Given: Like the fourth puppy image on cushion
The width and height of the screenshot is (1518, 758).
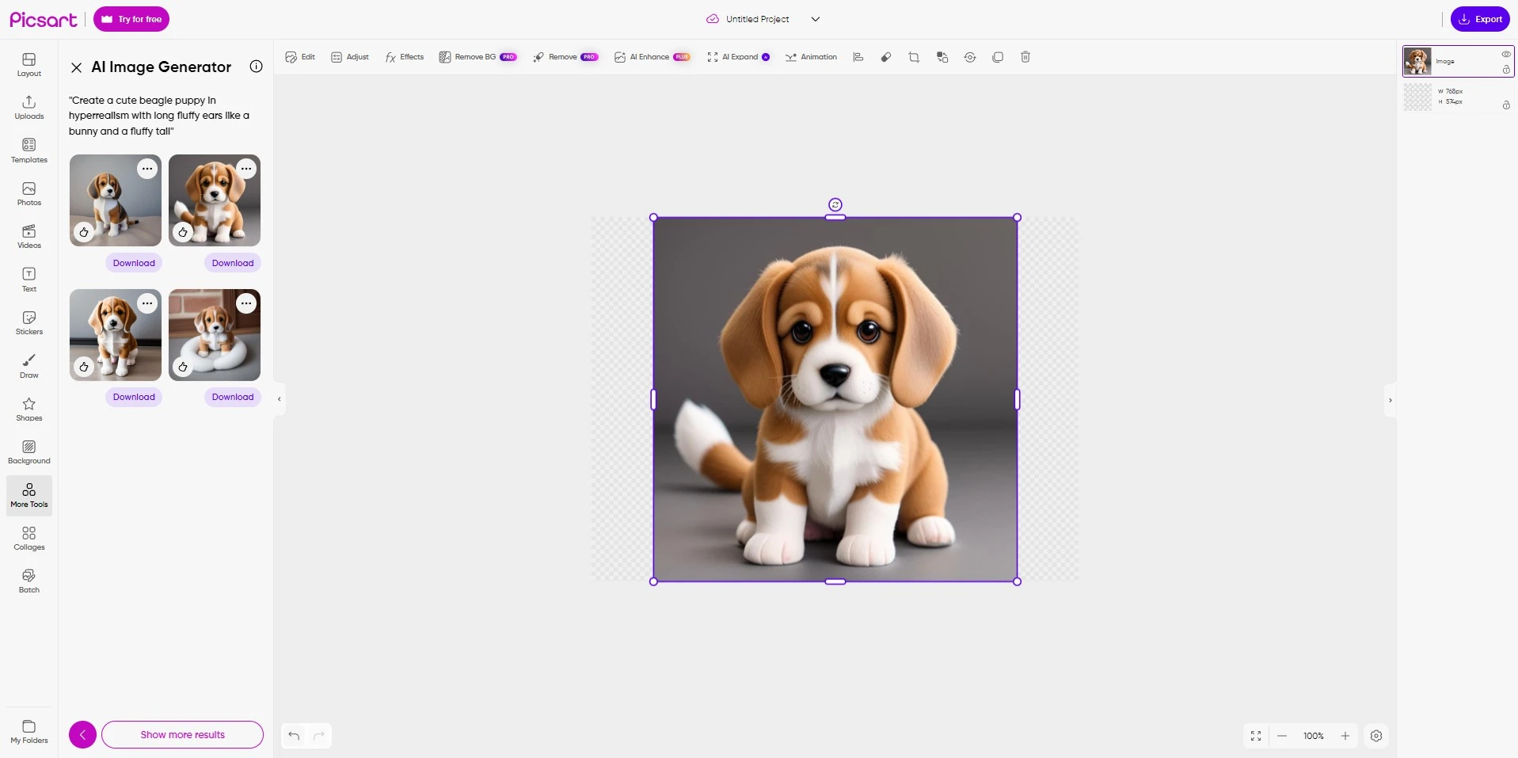Looking at the screenshot, I should [183, 367].
